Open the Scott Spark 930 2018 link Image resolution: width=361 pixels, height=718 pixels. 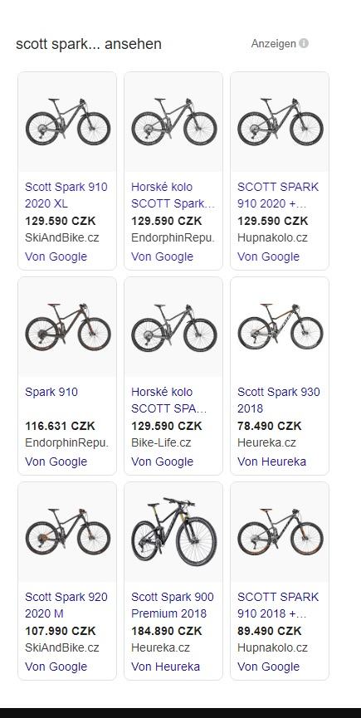pyautogui.click(x=279, y=400)
